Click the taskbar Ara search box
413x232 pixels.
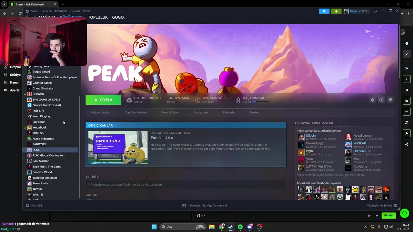(x=183, y=227)
